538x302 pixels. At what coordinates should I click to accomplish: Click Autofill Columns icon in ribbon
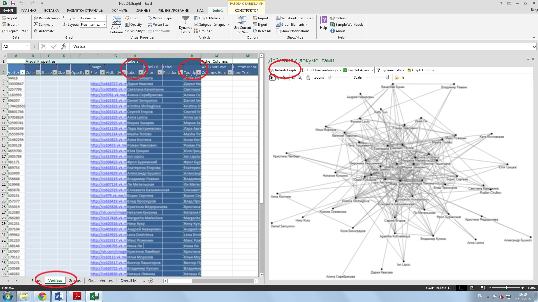click(116, 21)
